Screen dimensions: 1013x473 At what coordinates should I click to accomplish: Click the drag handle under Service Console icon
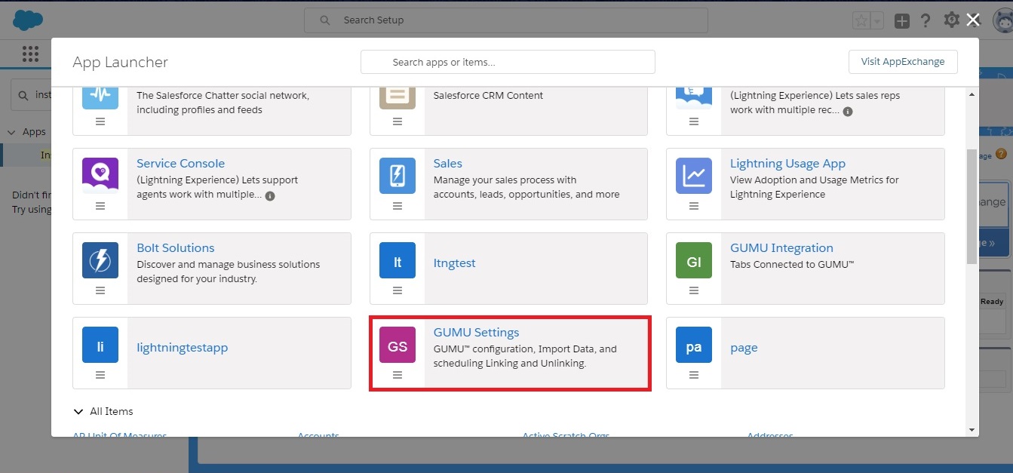pyautogui.click(x=100, y=206)
